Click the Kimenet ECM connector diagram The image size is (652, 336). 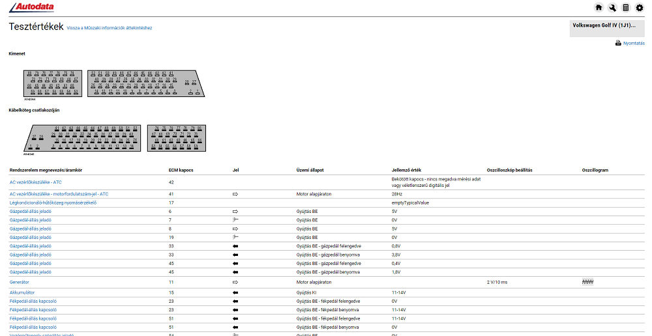tap(114, 84)
